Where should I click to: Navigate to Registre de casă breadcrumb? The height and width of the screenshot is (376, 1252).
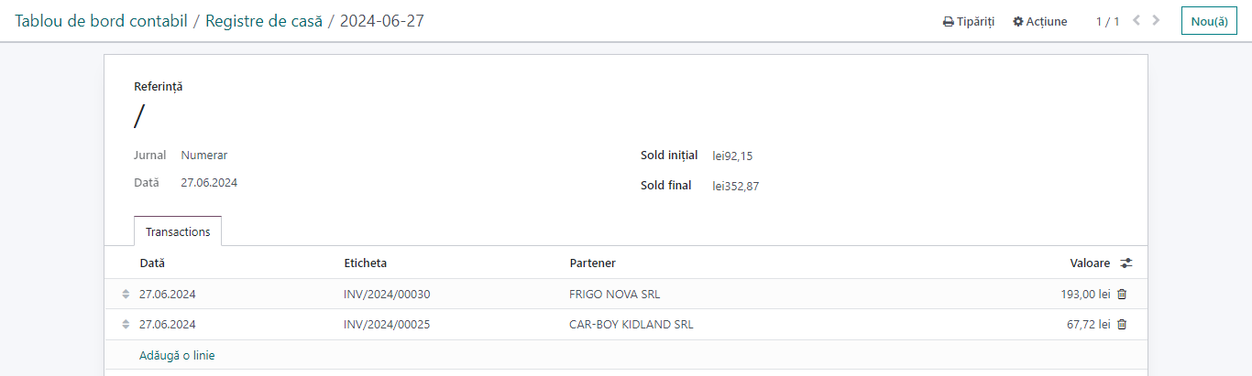tap(264, 21)
